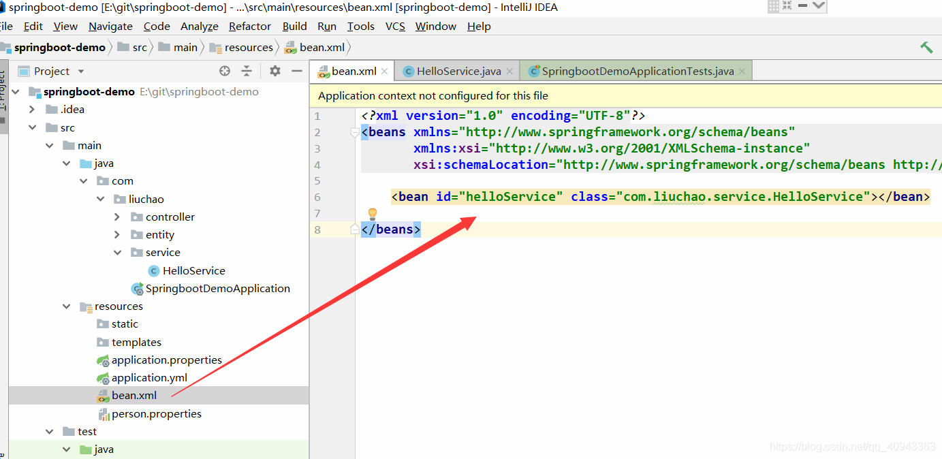Click the locate/scroll-from-source target icon

[x=225, y=71]
